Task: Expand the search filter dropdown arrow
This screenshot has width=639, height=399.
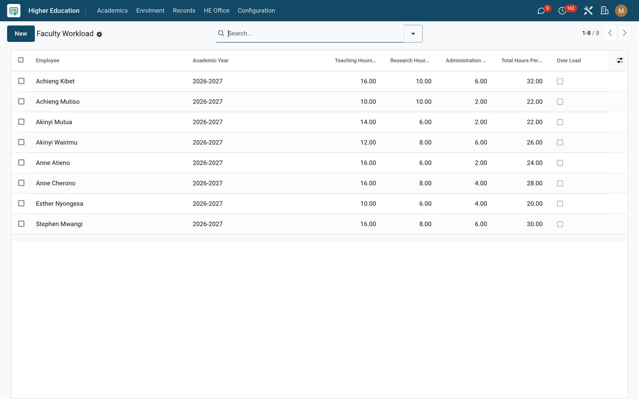Action: (x=413, y=34)
